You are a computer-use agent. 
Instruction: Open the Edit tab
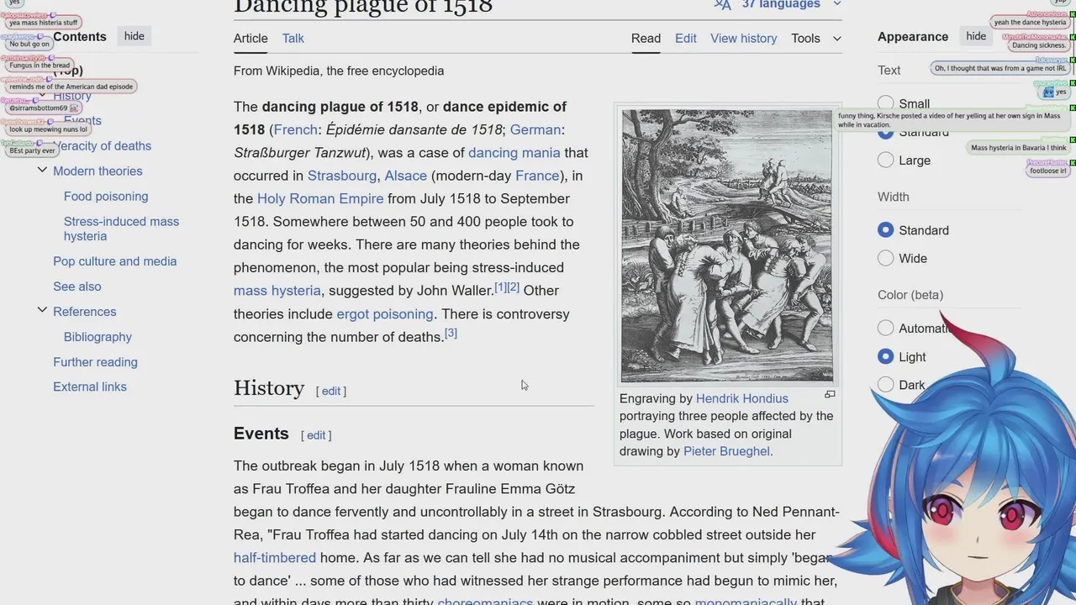click(686, 38)
